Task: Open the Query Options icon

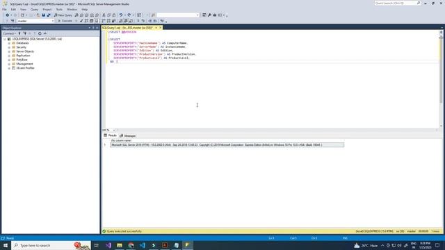Action: coord(91,21)
